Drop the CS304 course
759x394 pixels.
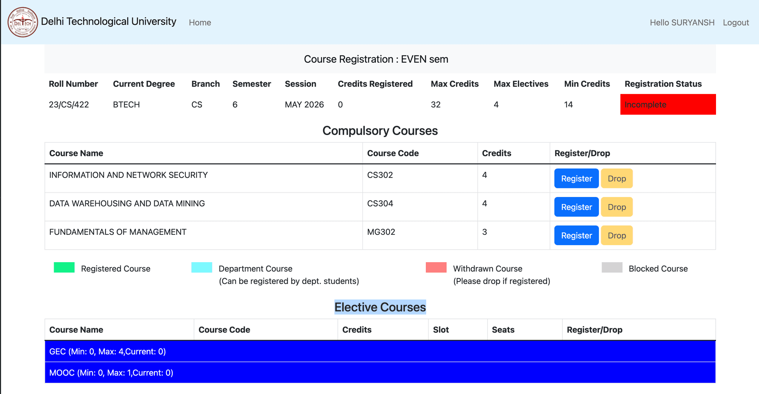[616, 207]
